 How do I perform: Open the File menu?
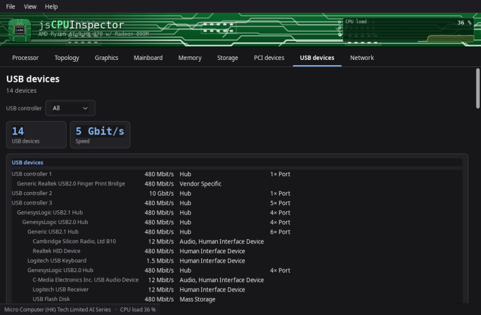click(x=11, y=6)
